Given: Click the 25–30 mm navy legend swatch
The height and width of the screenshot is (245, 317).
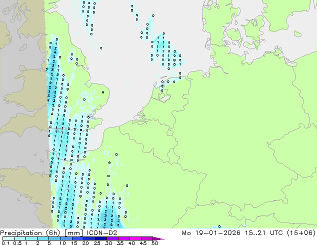Looking at the screenshot, I should coord(100,238).
